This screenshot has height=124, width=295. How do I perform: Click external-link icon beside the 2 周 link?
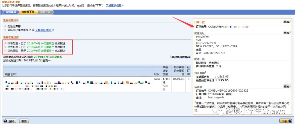pyautogui.click(x=53, y=30)
